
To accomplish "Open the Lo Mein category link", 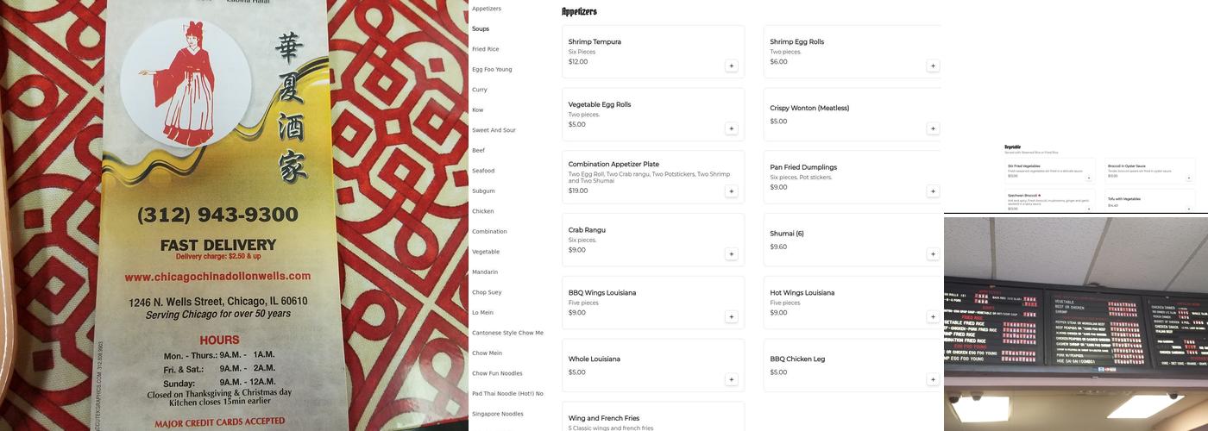I will [483, 313].
